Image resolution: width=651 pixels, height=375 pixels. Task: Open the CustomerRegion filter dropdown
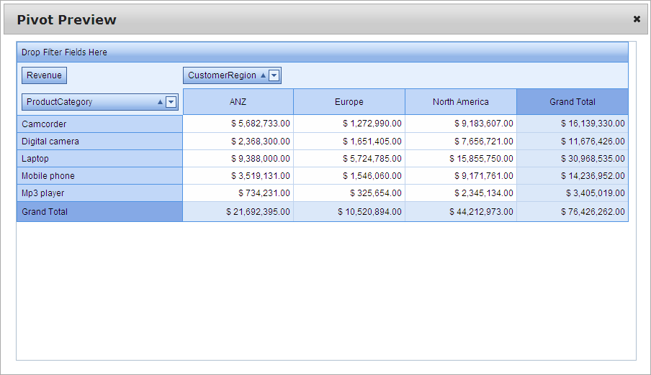[x=274, y=75]
